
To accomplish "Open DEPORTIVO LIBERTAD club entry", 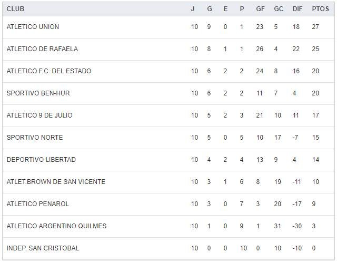I will [41, 160].
